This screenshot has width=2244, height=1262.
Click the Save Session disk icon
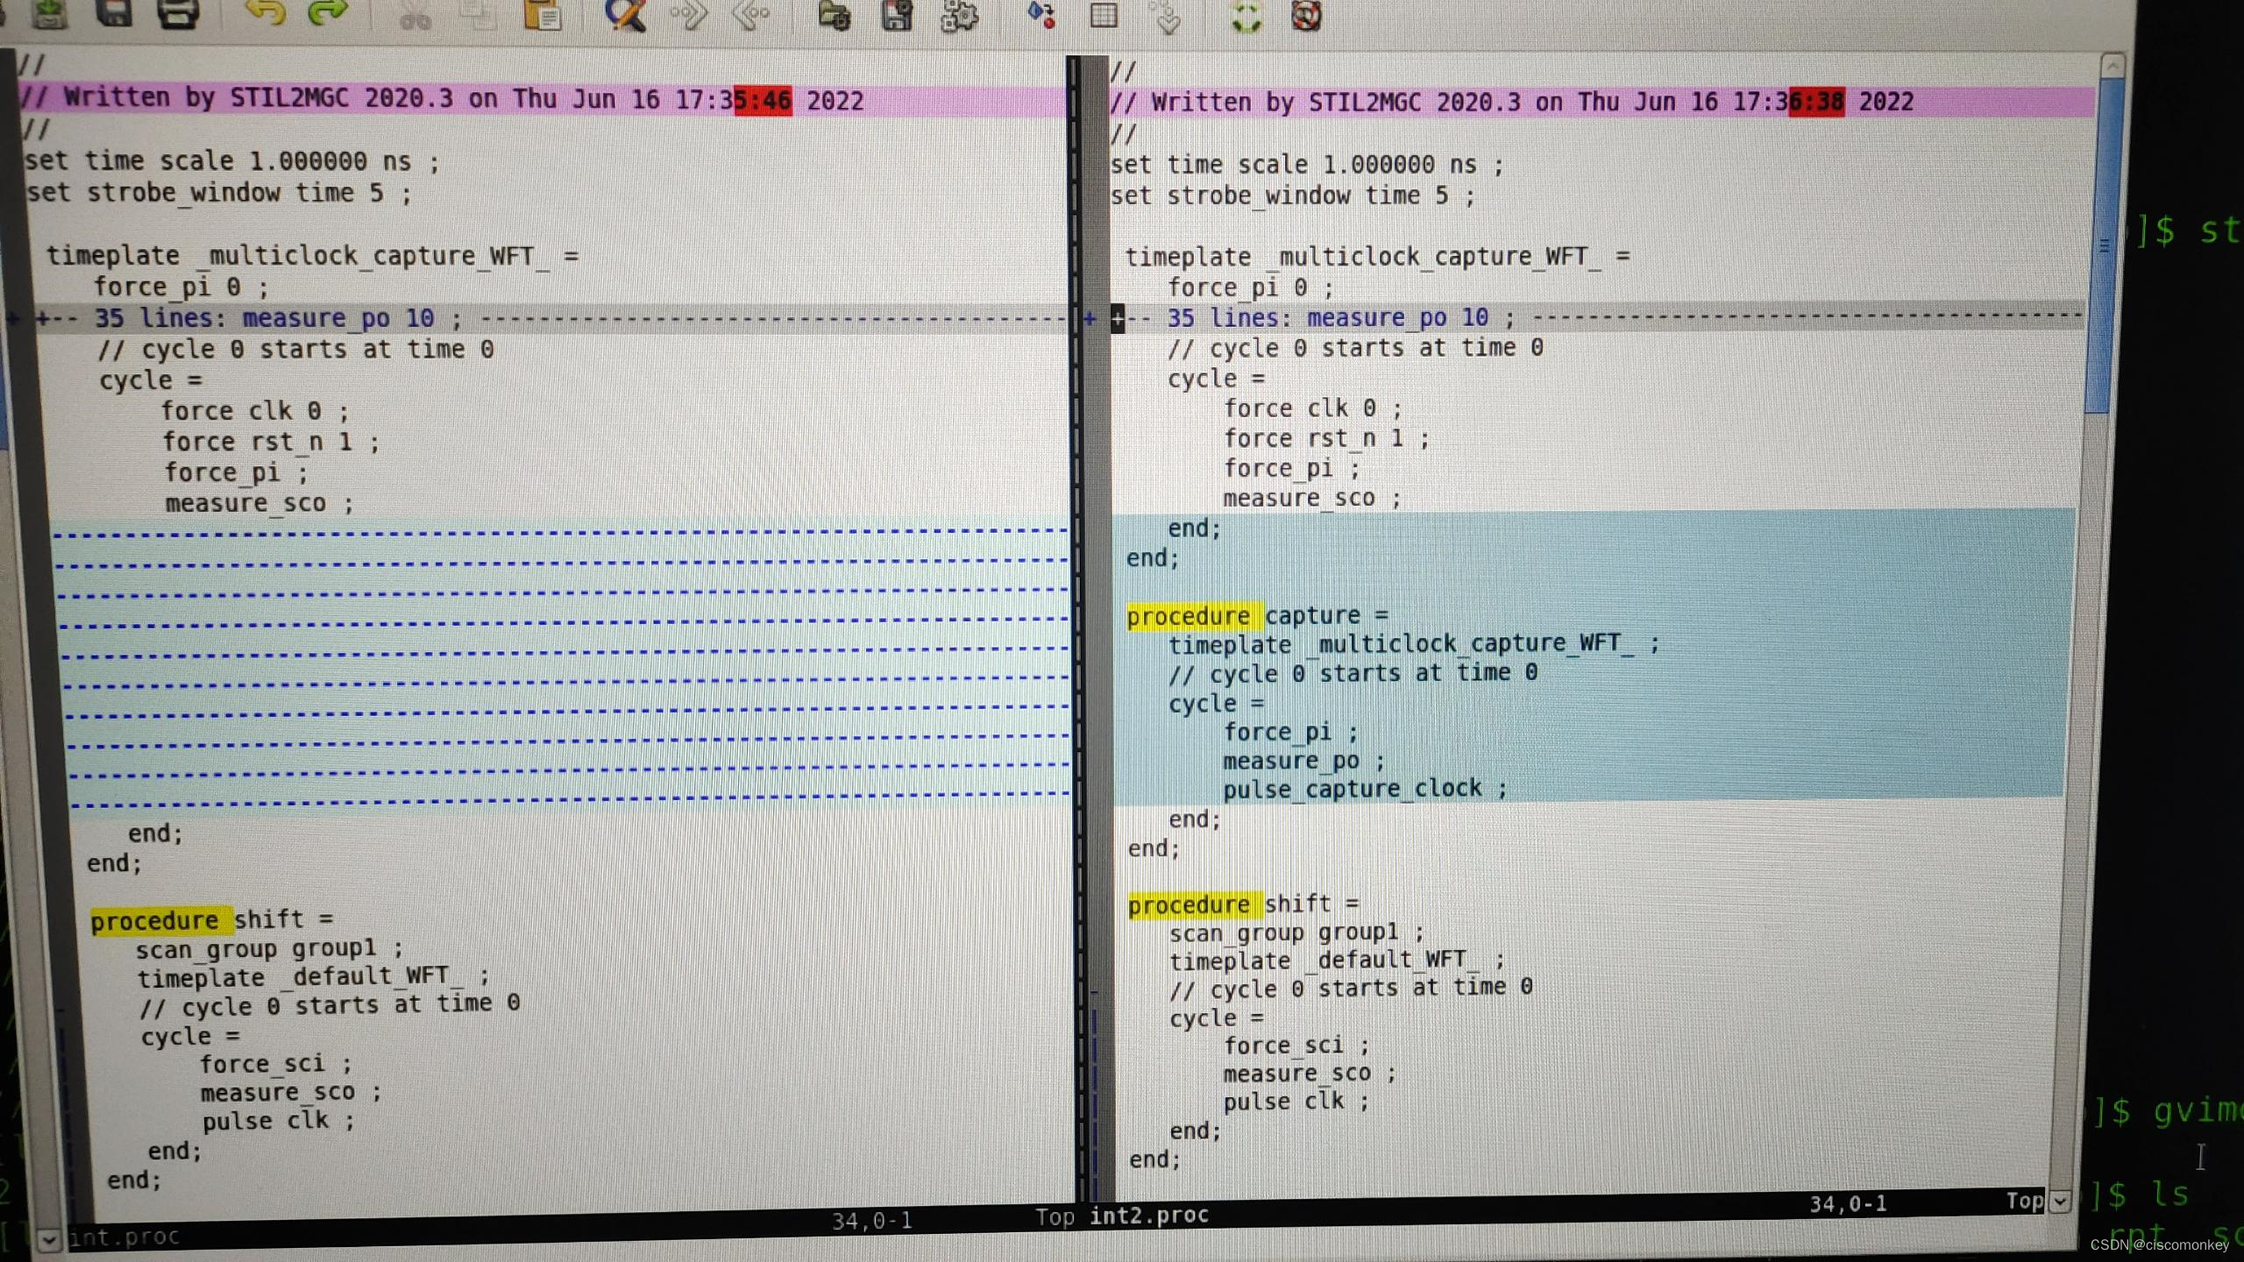897,16
